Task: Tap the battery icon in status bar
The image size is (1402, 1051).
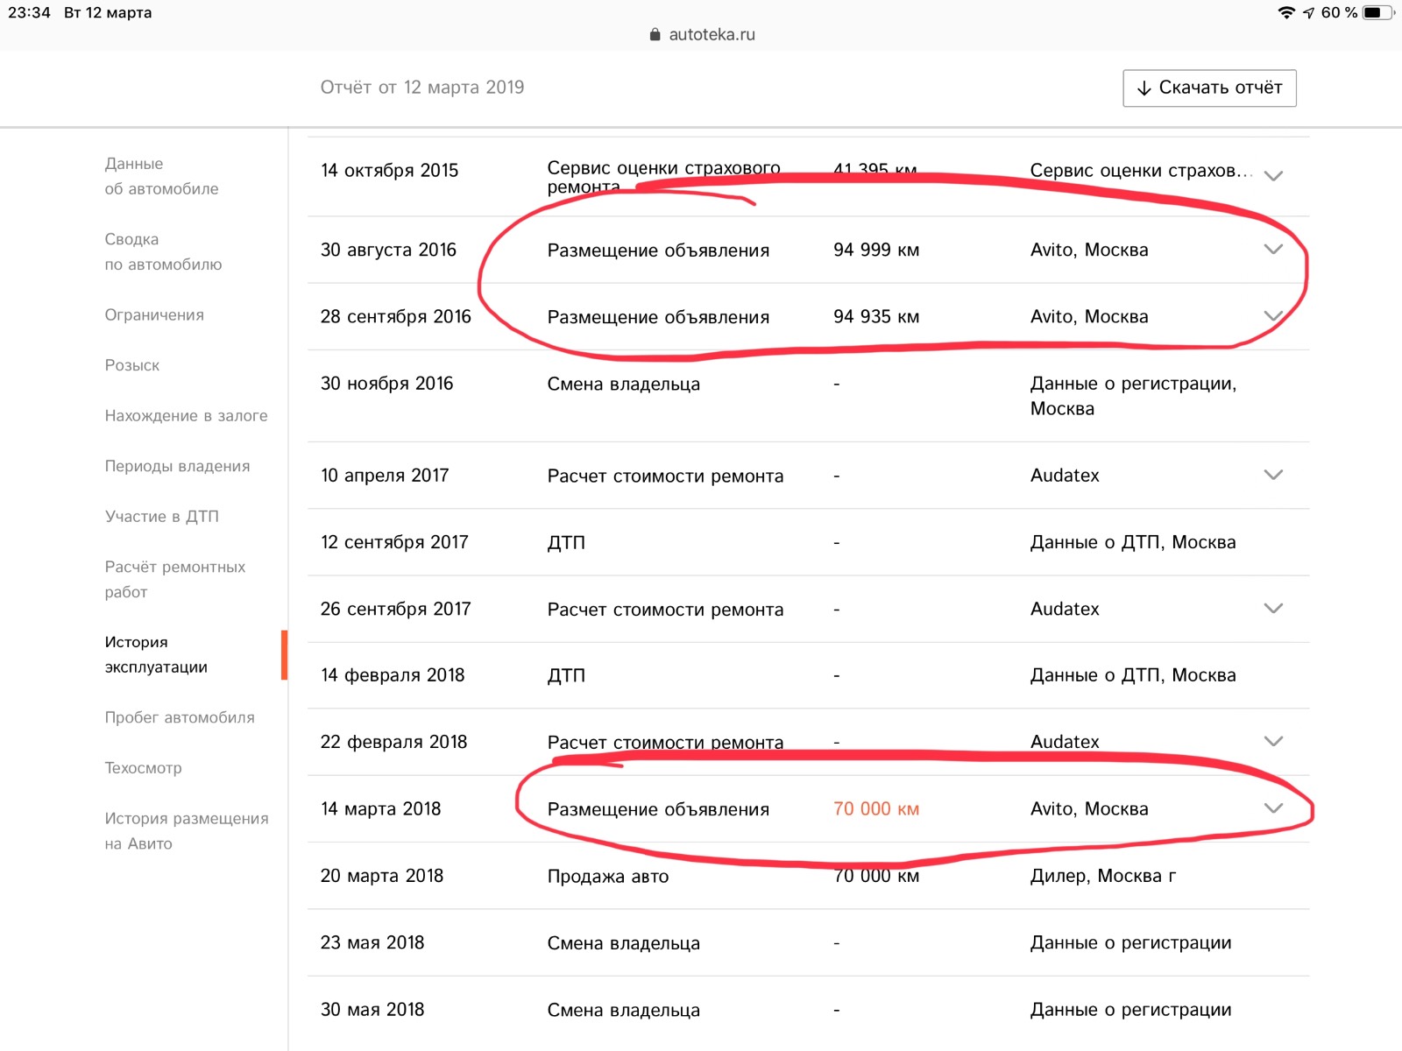Action: (x=1377, y=12)
